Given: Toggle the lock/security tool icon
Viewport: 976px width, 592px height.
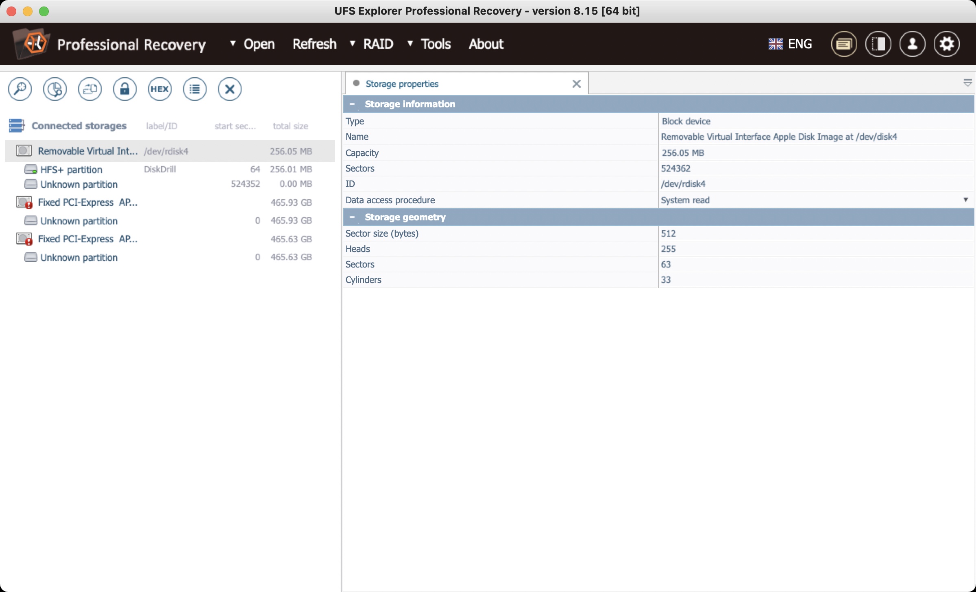Looking at the screenshot, I should click(123, 89).
